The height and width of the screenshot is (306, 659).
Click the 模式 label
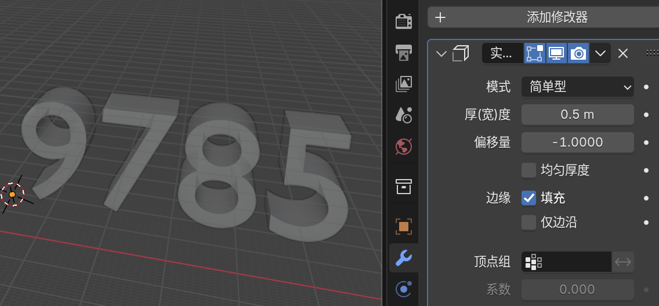[x=498, y=87]
